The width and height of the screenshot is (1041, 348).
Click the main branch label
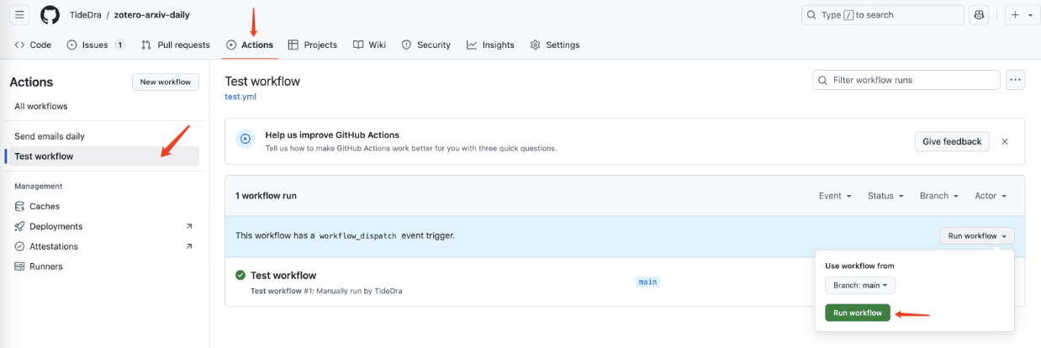tap(647, 282)
